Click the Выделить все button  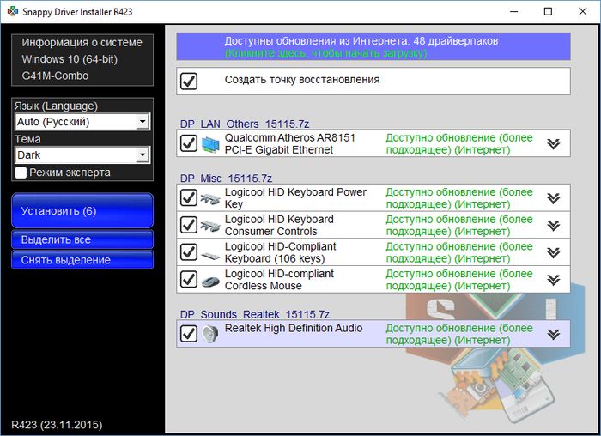click(x=82, y=239)
